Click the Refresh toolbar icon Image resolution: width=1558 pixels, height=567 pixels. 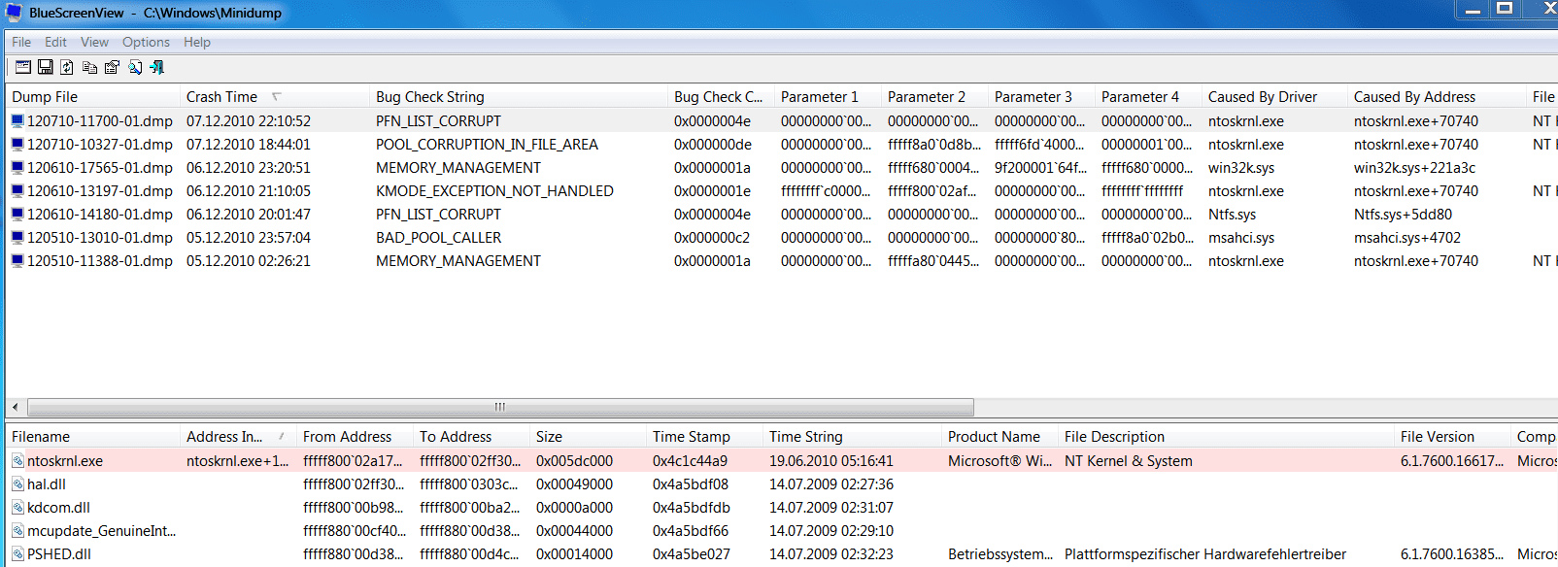point(67,67)
